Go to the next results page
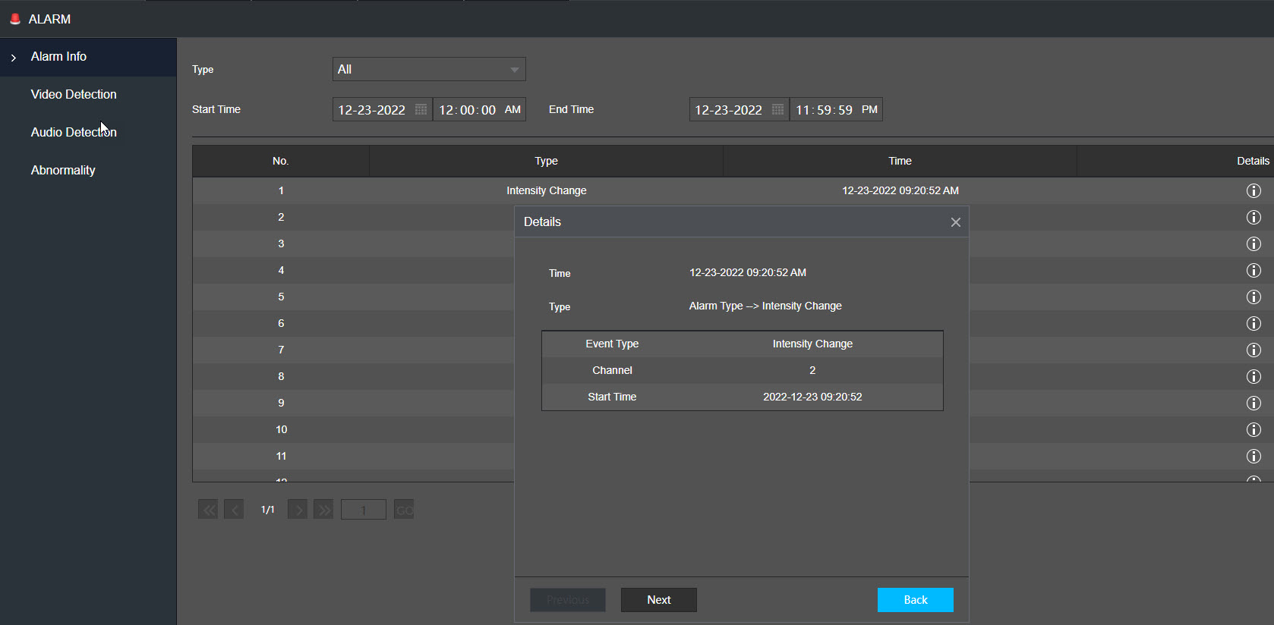This screenshot has height=625, width=1274. click(298, 510)
